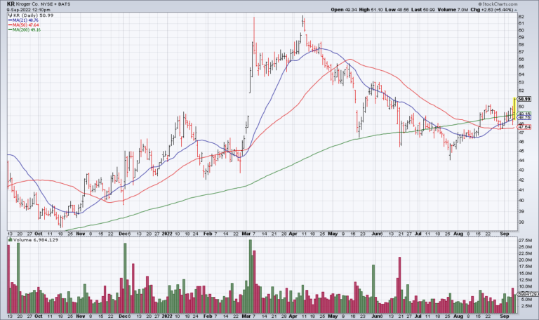Select the blue MA(21) 48.76 legend entry
The width and height of the screenshot is (539, 320).
[x=23, y=20]
